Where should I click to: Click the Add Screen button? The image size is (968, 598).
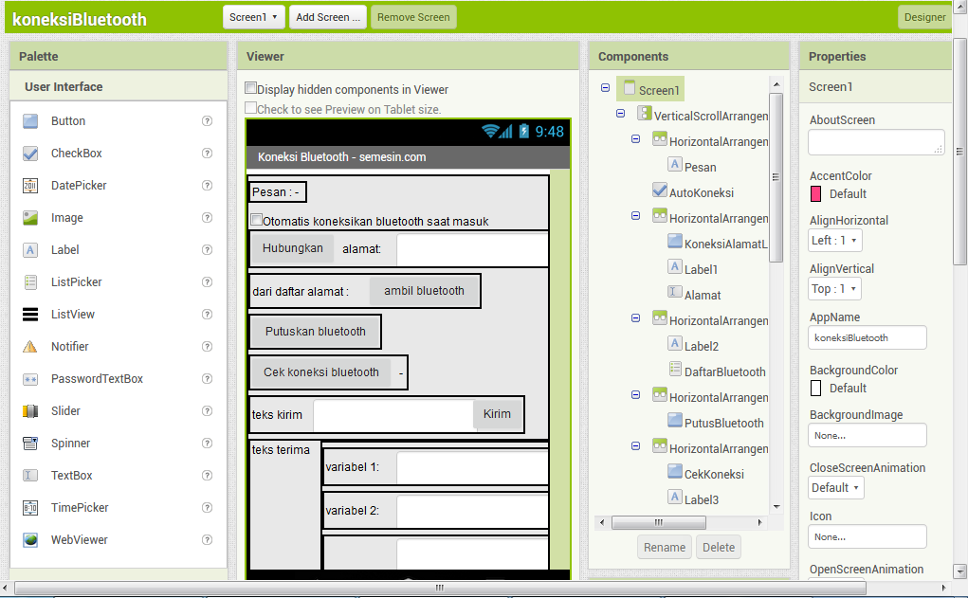click(327, 17)
